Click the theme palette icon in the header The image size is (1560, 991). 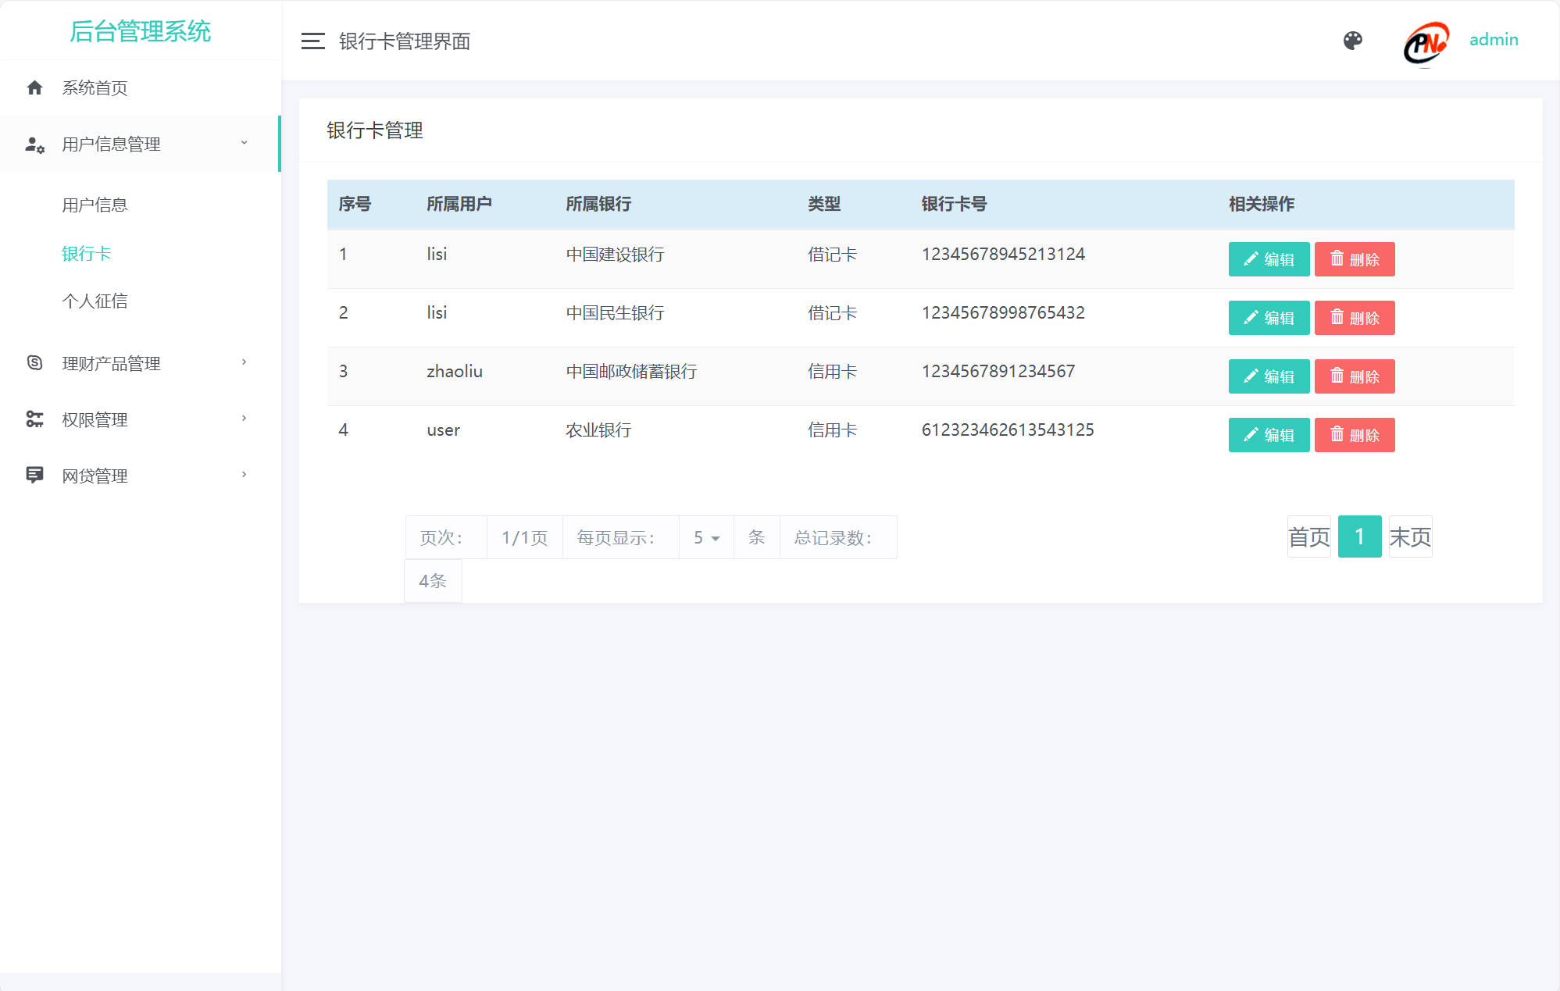[1354, 39]
